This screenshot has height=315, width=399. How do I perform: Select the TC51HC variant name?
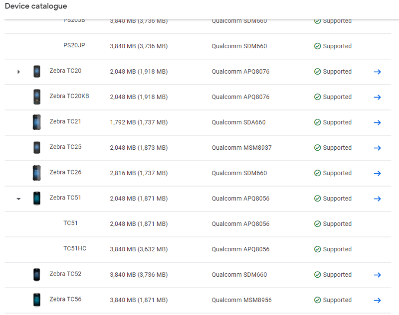pyautogui.click(x=75, y=248)
